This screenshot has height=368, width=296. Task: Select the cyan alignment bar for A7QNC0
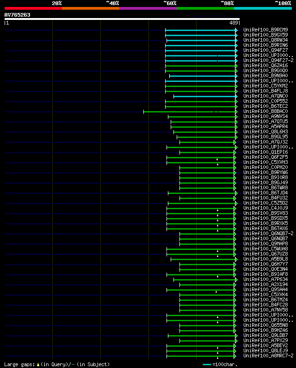(204, 97)
